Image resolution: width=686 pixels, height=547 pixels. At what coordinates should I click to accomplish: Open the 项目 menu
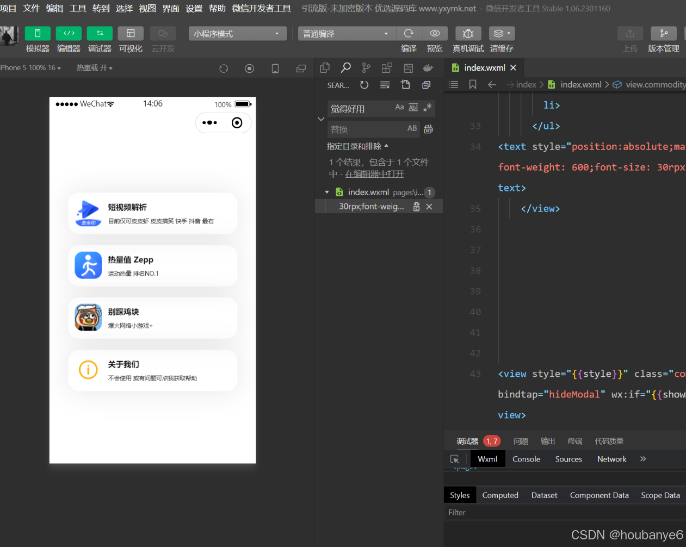(x=8, y=8)
